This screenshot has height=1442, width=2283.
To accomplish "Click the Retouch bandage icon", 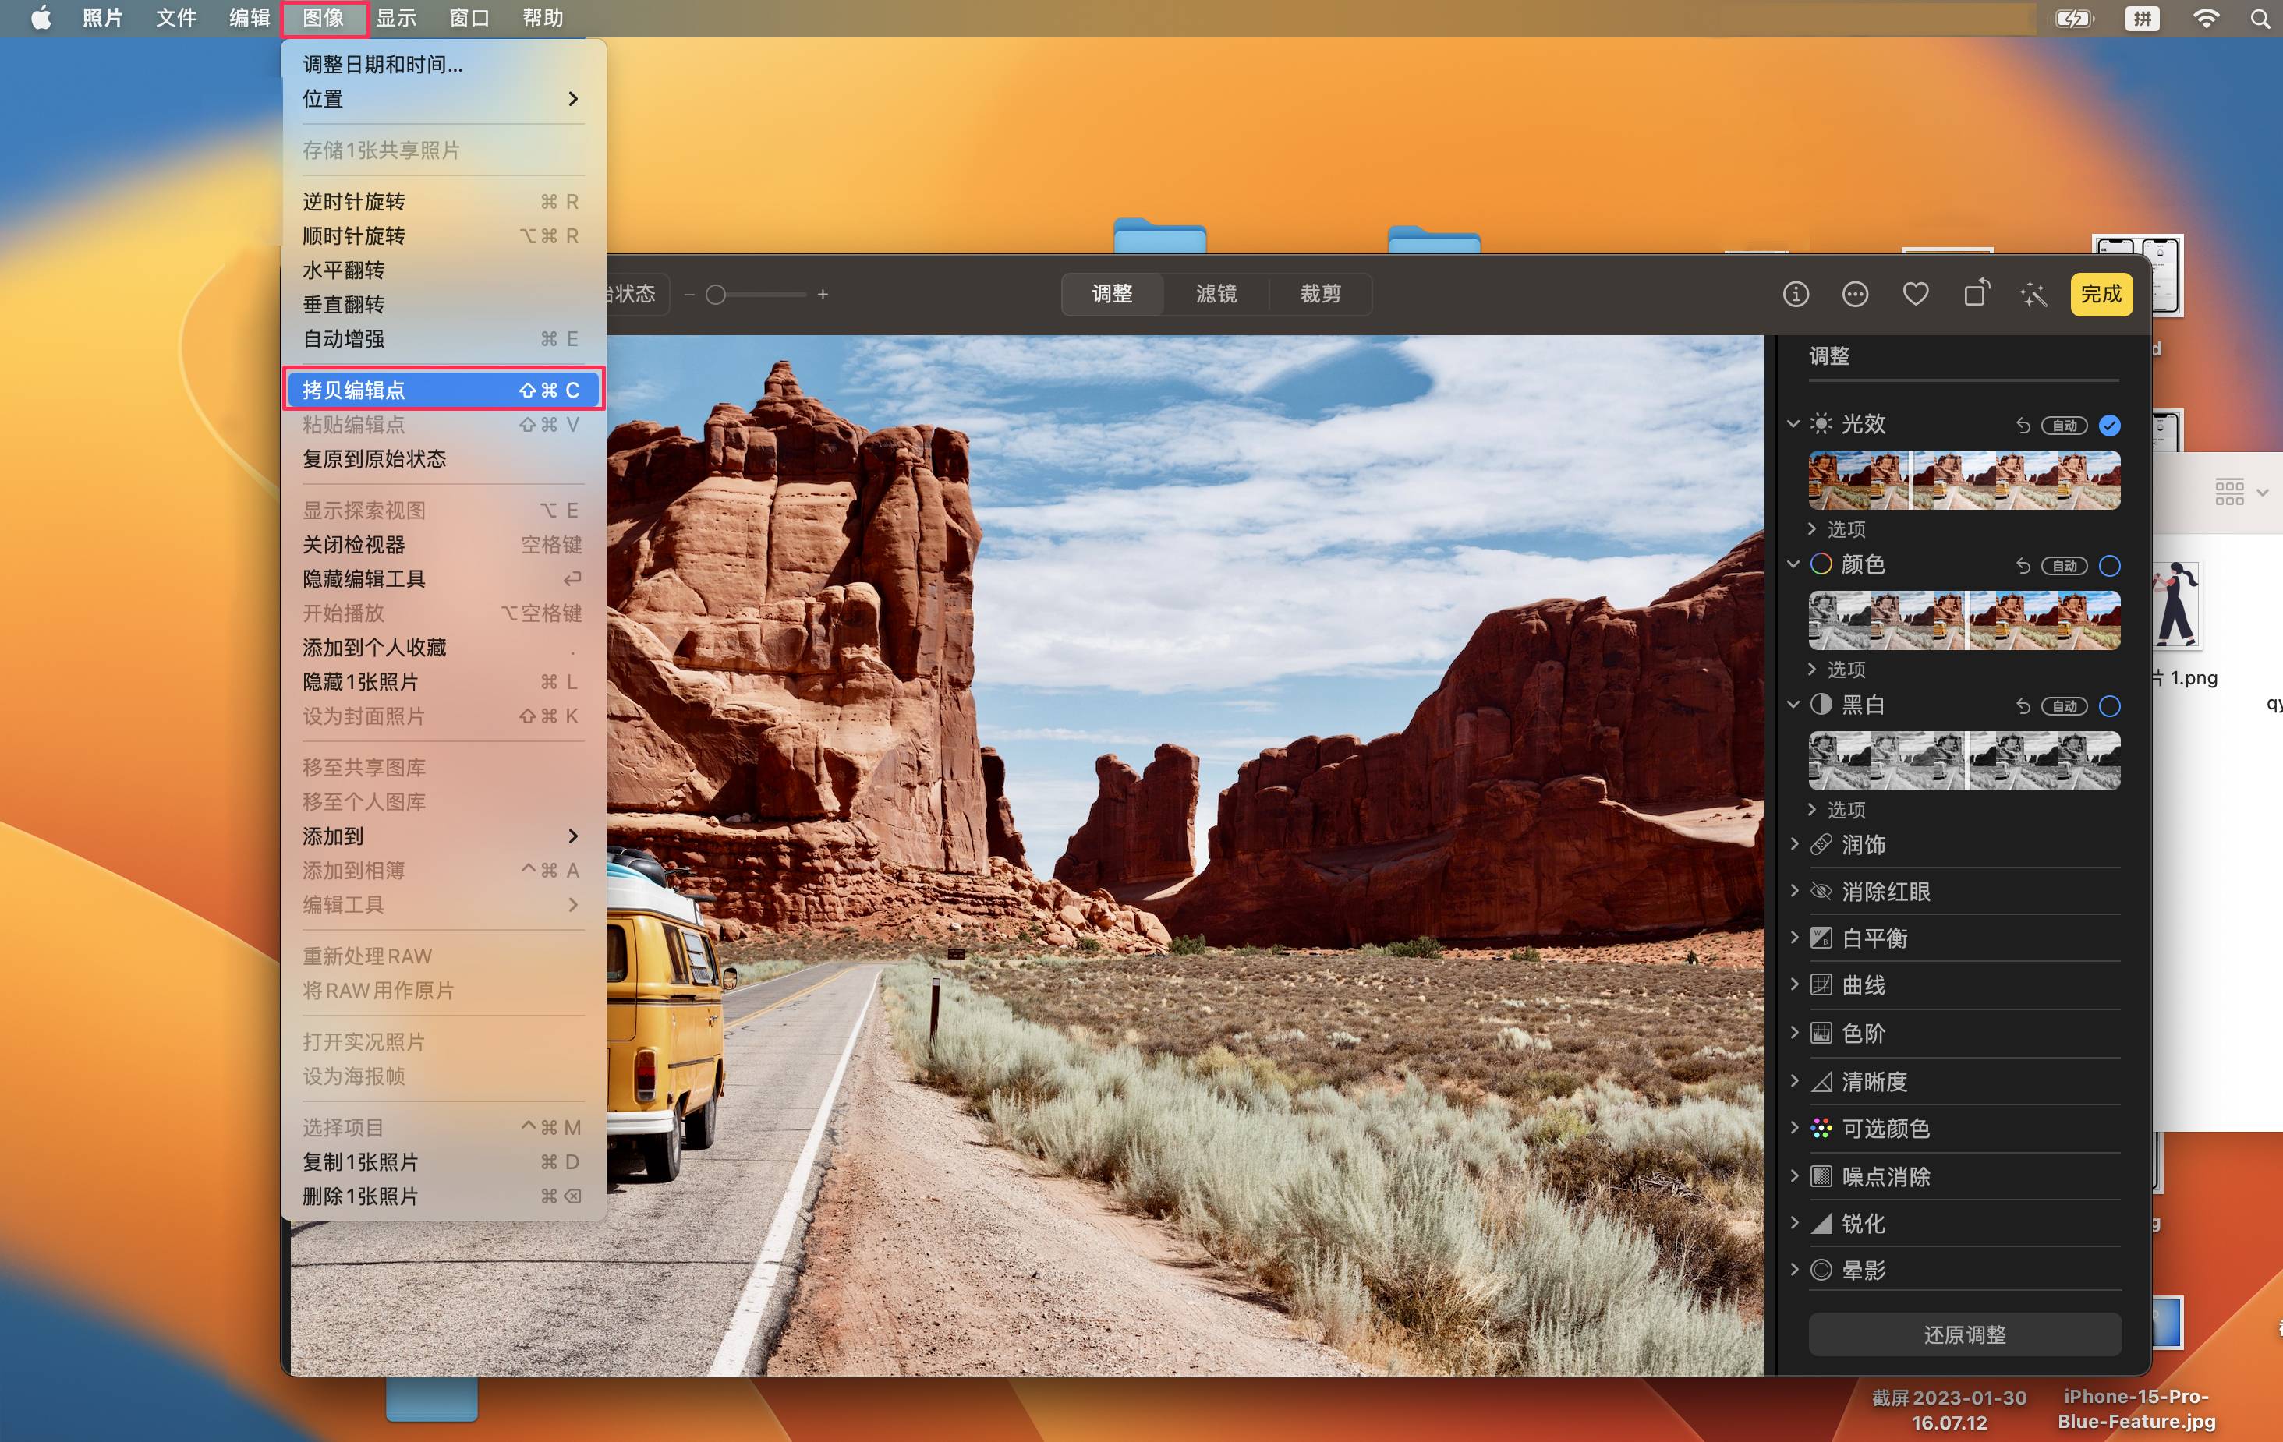I will (1821, 845).
